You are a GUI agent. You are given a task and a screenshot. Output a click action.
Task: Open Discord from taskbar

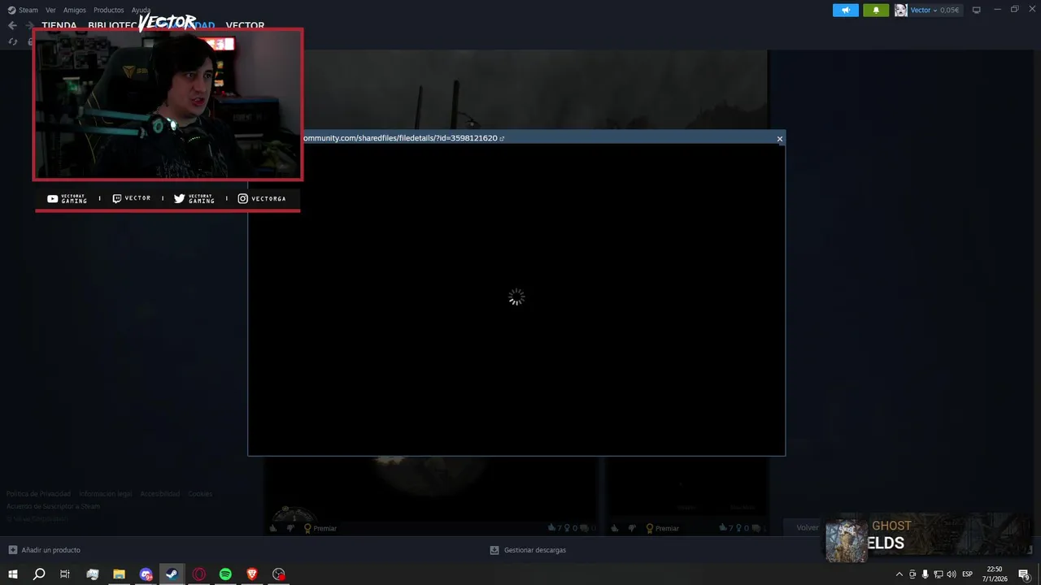146,574
